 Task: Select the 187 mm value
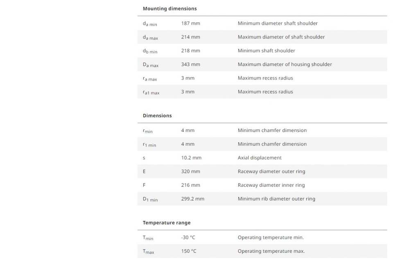pos(190,23)
